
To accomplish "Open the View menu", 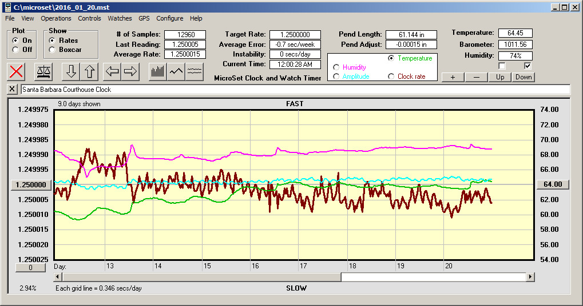I will pos(27,18).
